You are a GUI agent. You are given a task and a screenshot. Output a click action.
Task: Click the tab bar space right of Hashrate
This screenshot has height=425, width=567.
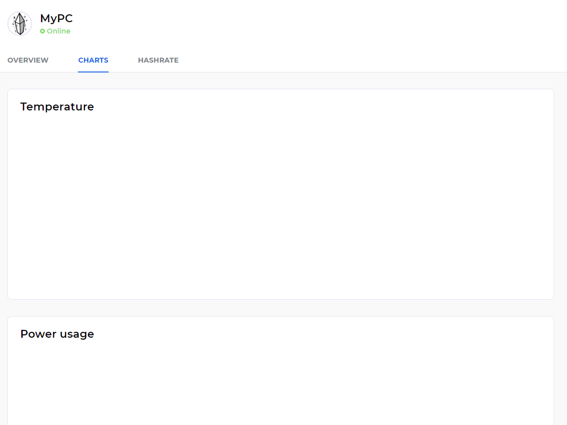point(370,60)
